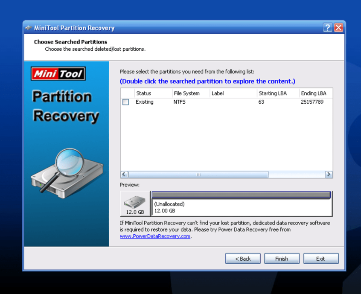Click the Ending LBA column header

click(x=316, y=93)
